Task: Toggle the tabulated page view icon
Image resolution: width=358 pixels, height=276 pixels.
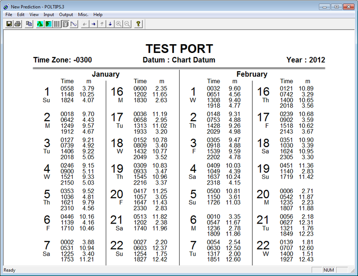Action: [65, 24]
